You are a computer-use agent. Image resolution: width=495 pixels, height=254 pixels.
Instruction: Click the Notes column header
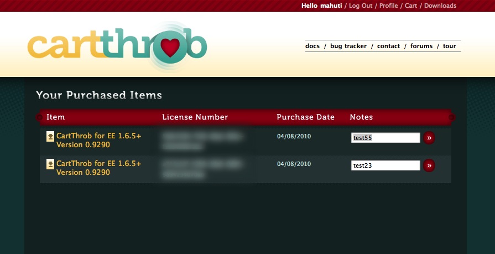click(x=361, y=117)
